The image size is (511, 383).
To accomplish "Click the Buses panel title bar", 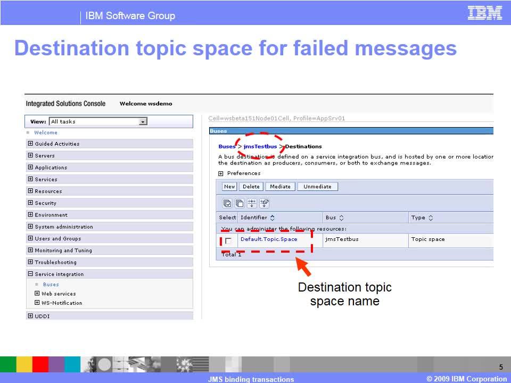I will coord(351,131).
